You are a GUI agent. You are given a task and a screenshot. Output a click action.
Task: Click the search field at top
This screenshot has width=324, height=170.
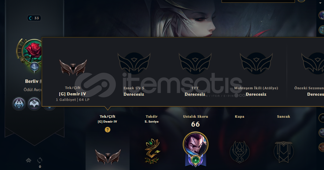258,1
